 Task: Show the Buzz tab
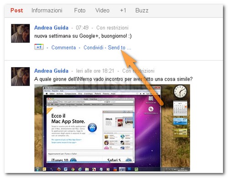pos(142,11)
